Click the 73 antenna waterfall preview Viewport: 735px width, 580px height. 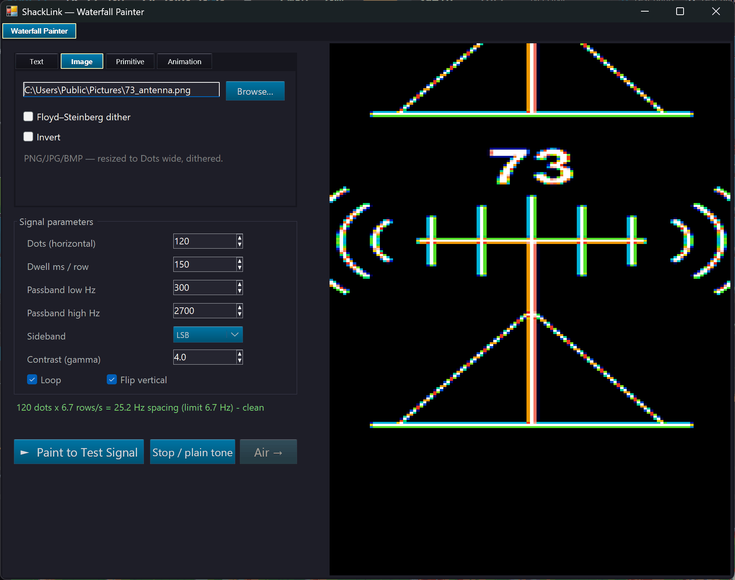530,309
